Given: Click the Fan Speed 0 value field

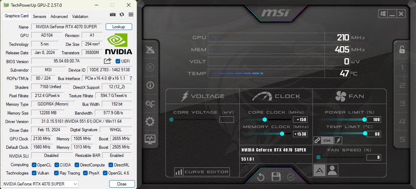Looking at the screenshot, I should (374, 158).
